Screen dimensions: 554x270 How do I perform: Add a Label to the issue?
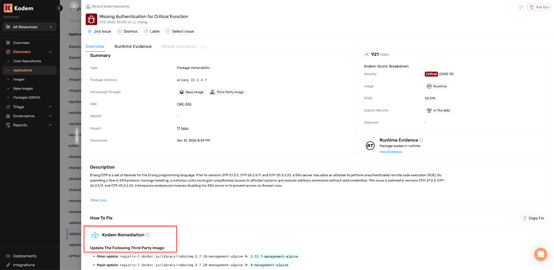152,31
